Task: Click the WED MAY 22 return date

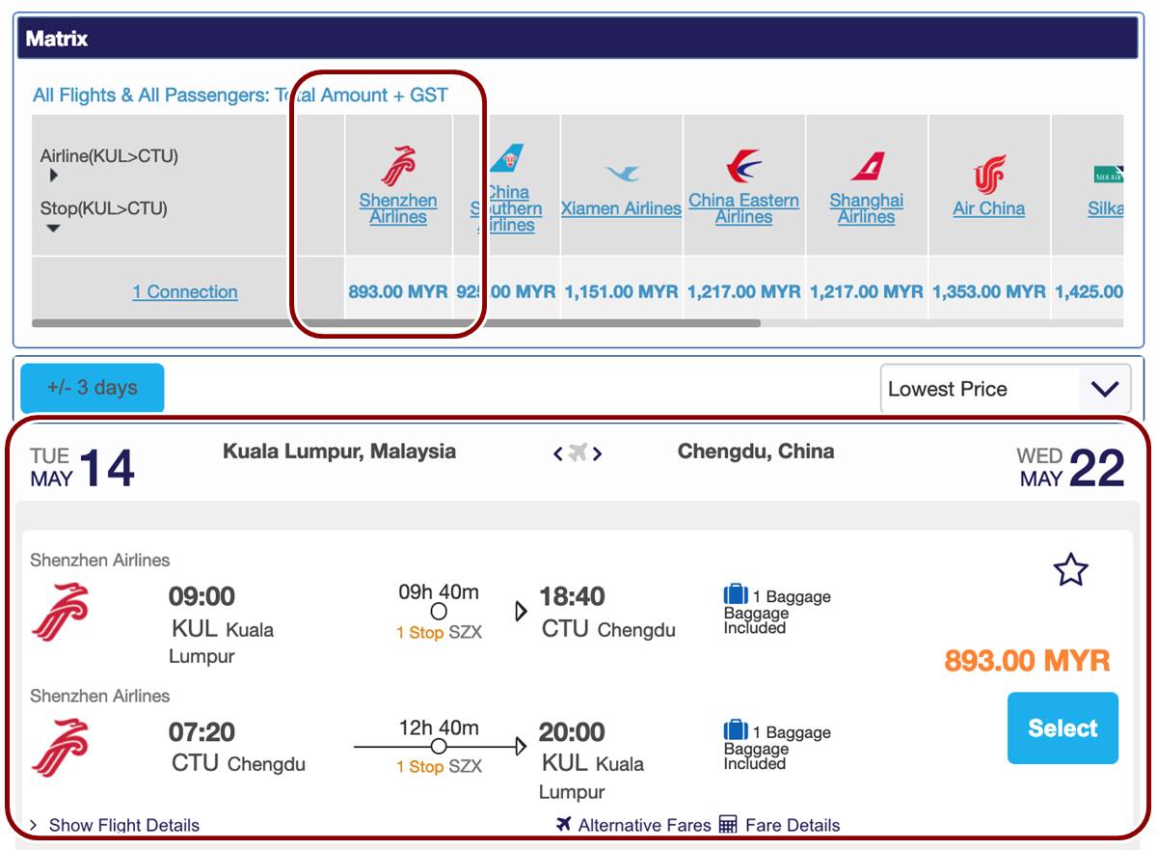Action: point(1070,468)
